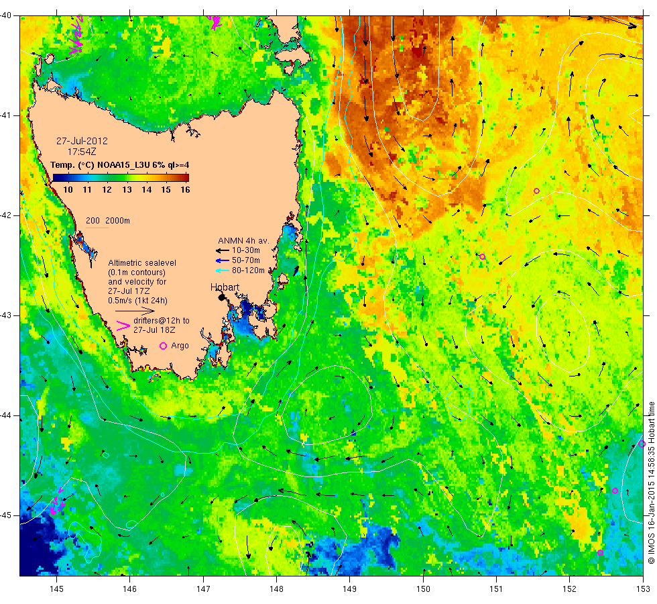Click the y-axis latitude label -42
This screenshot has height=604, width=657.
coord(6,215)
